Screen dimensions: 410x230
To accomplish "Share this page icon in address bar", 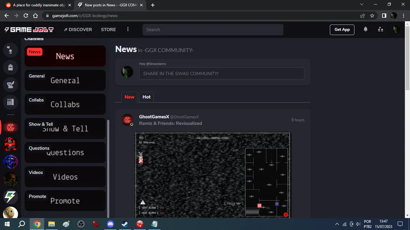I will point(363,15).
